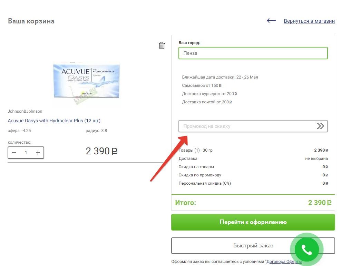Decrease the quantity with the minus button
The width and height of the screenshot is (341, 266).
point(14,153)
